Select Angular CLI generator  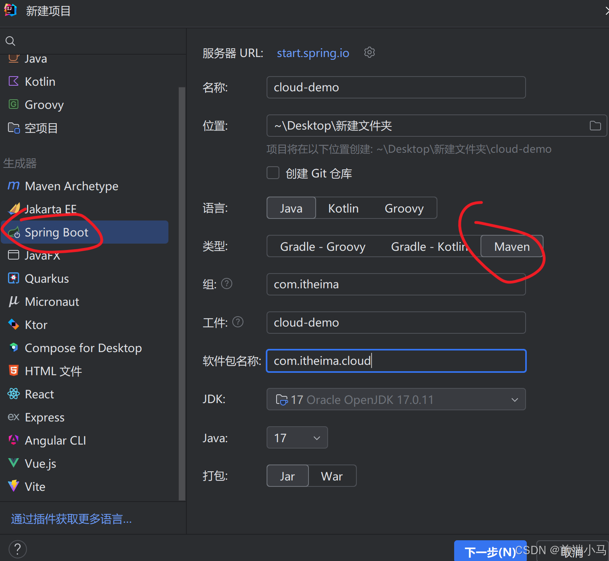point(85,440)
